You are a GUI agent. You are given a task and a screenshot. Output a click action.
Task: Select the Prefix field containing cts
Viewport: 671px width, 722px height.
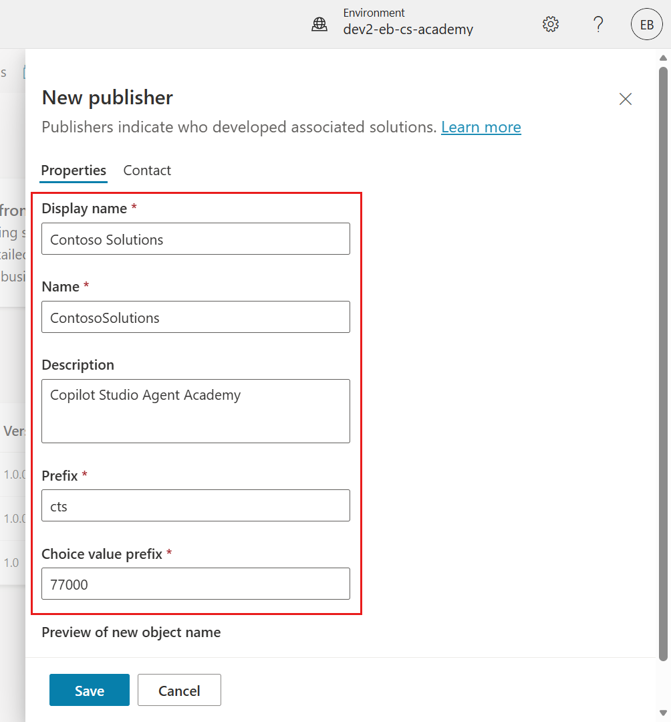tap(196, 506)
